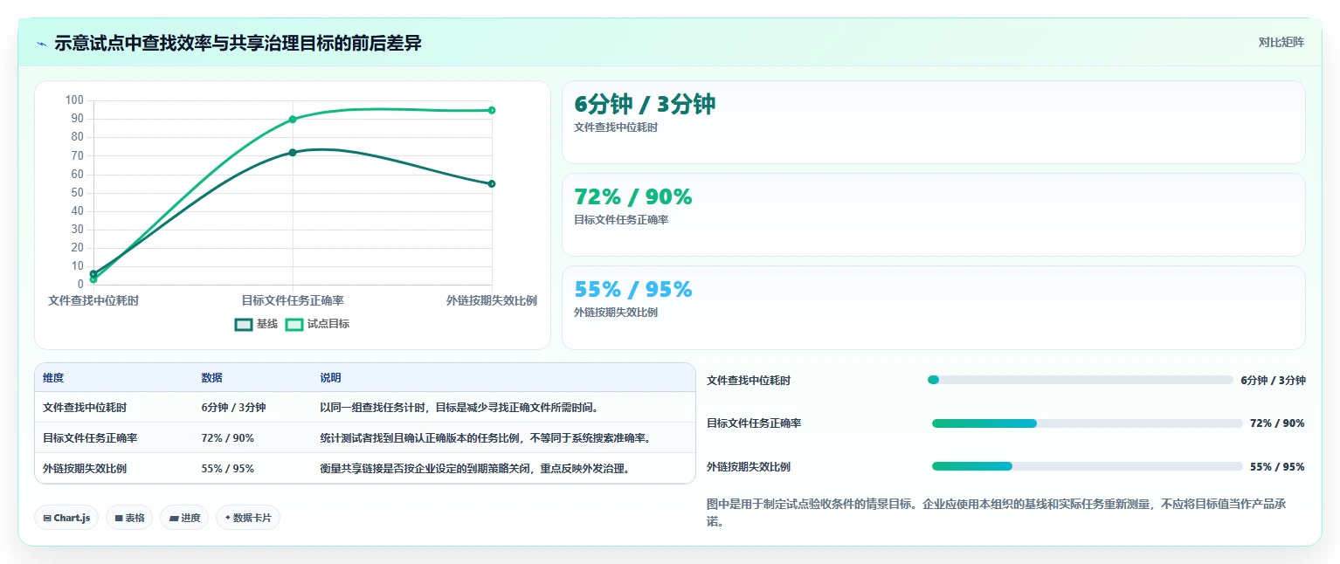Screen dimensions: 1340x564
Task: Click the 试点目标 point at 外链按期失效比例
Action: pyautogui.click(x=492, y=110)
